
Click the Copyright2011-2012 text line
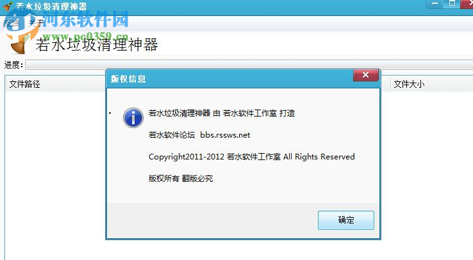[252, 157]
